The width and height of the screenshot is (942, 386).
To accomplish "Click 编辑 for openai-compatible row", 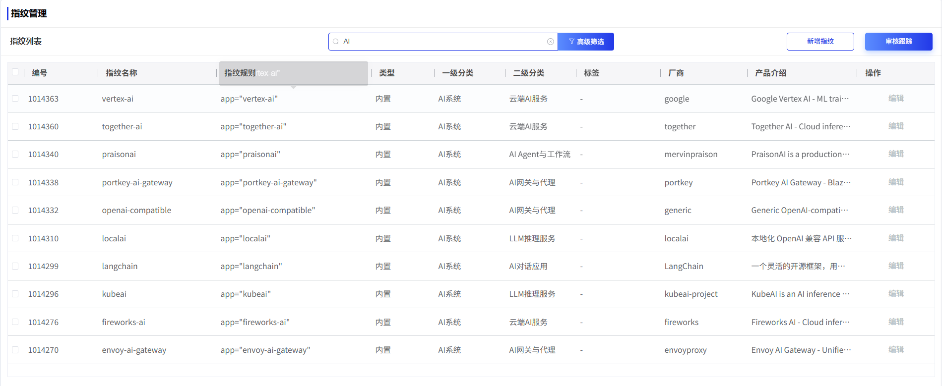I will [896, 210].
